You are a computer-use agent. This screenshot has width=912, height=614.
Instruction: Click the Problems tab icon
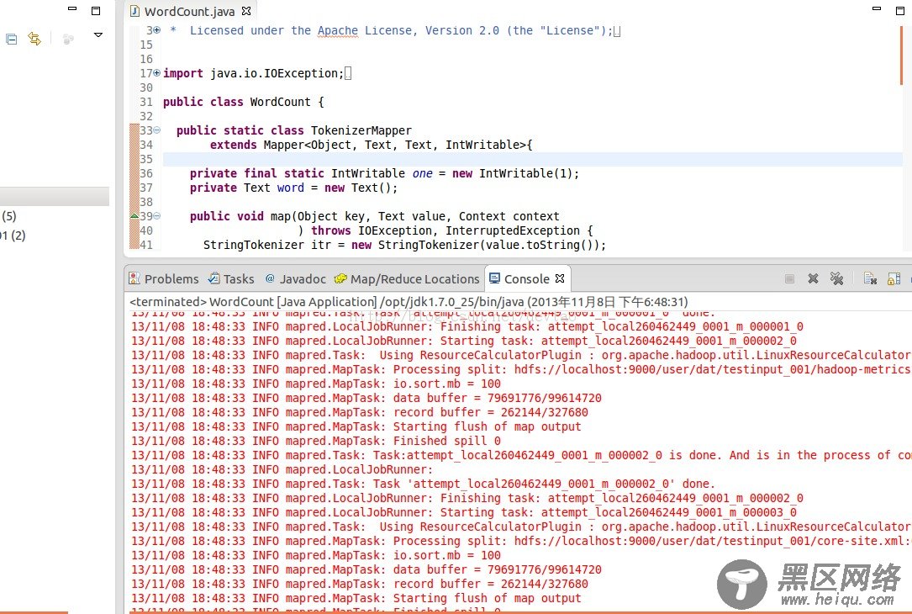click(134, 278)
